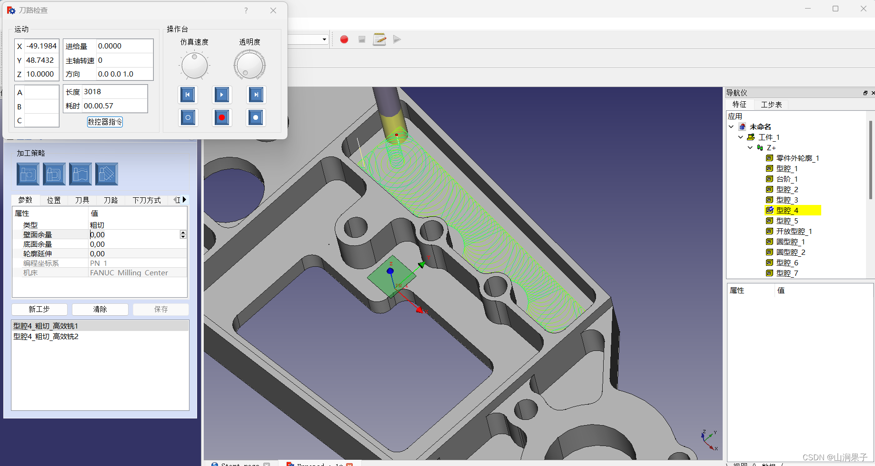Open help in the 刀路检查 dialog
The height and width of the screenshot is (466, 875).
(x=246, y=10)
